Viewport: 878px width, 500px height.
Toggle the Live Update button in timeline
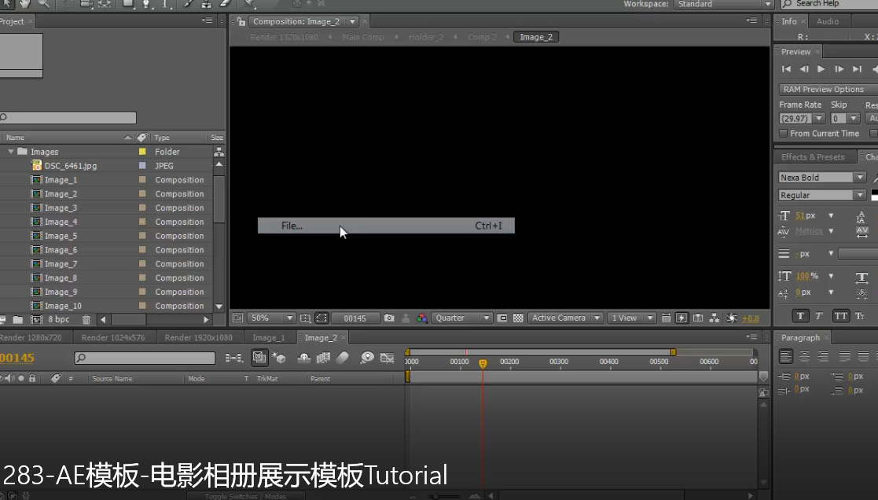click(x=259, y=357)
